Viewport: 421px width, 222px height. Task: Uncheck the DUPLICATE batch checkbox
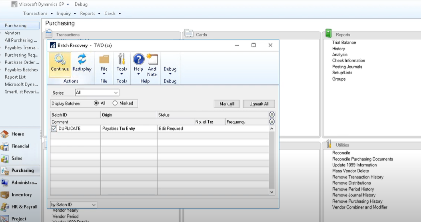(x=54, y=129)
